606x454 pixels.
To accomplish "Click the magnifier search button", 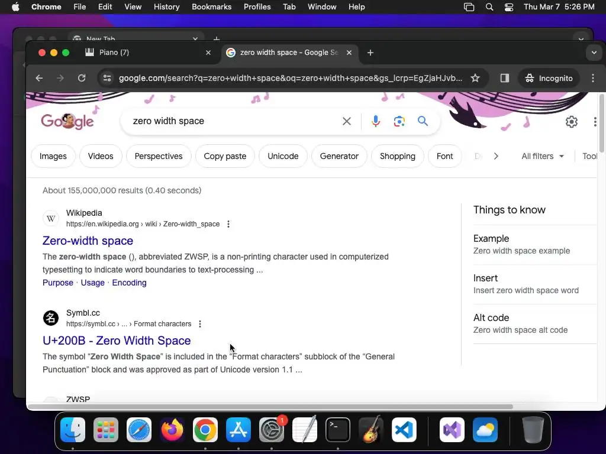I will coord(423,121).
